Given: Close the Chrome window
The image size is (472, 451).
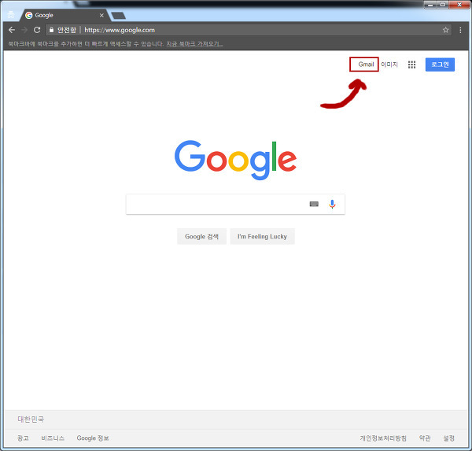Looking at the screenshot, I should [x=459, y=5].
